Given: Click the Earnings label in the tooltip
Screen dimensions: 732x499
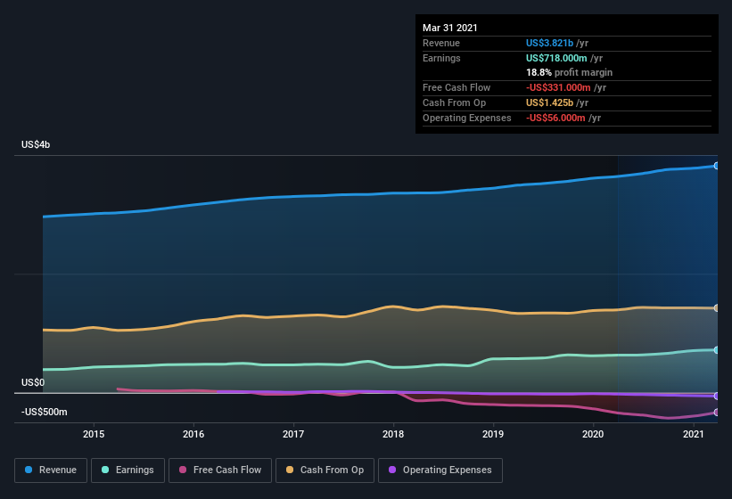Looking at the screenshot, I should coord(441,58).
